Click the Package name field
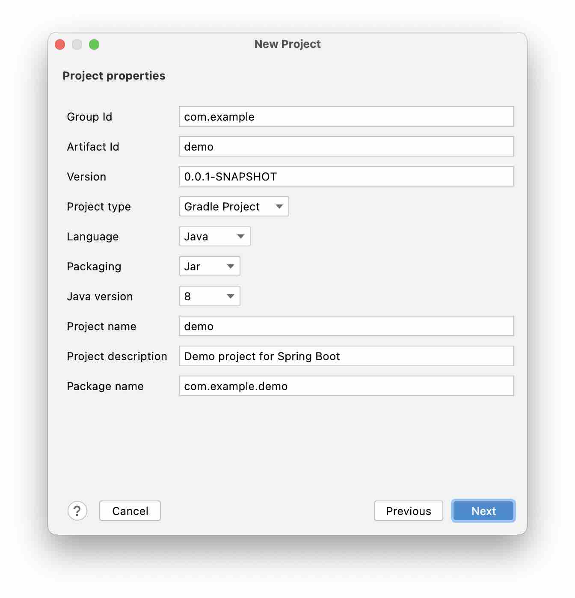Viewport: 575px width, 598px height. [346, 386]
